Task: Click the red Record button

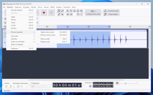Action: pyautogui.click(x=44, y=13)
